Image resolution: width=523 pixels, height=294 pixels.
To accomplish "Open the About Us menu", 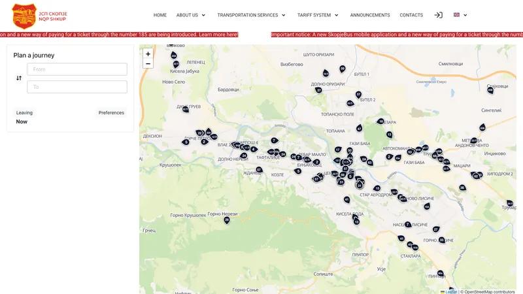I will pos(187,15).
